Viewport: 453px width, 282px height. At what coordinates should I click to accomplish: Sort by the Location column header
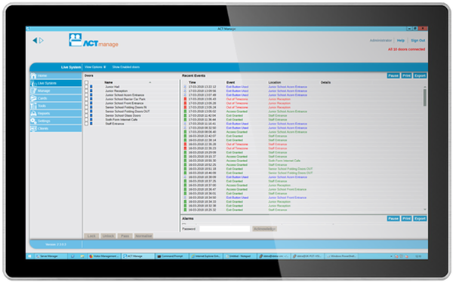275,82
